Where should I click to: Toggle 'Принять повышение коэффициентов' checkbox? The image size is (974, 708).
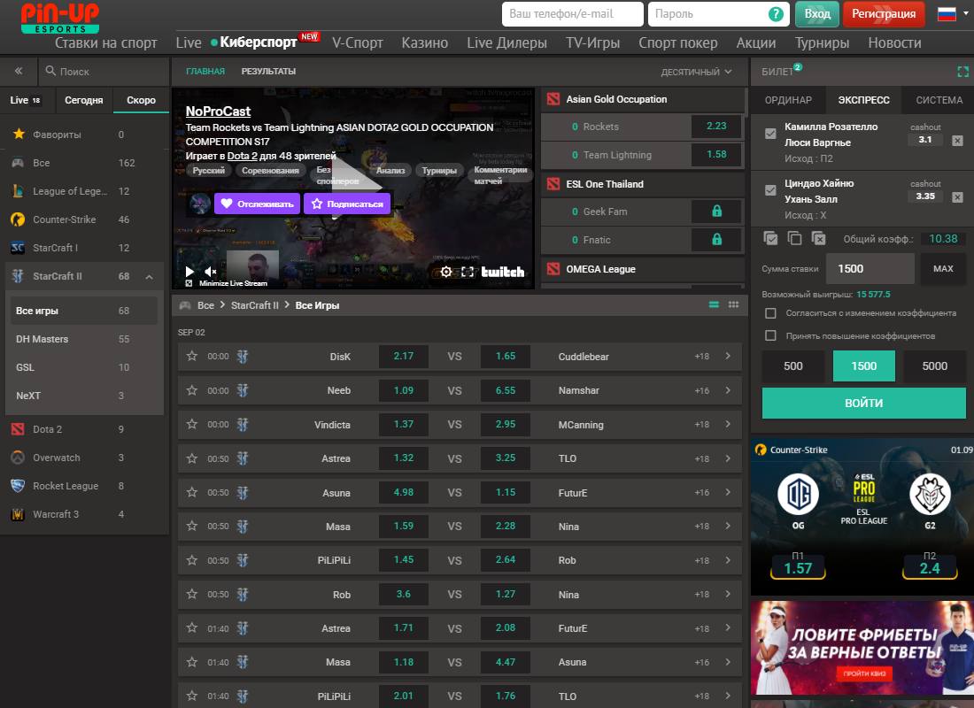[770, 336]
